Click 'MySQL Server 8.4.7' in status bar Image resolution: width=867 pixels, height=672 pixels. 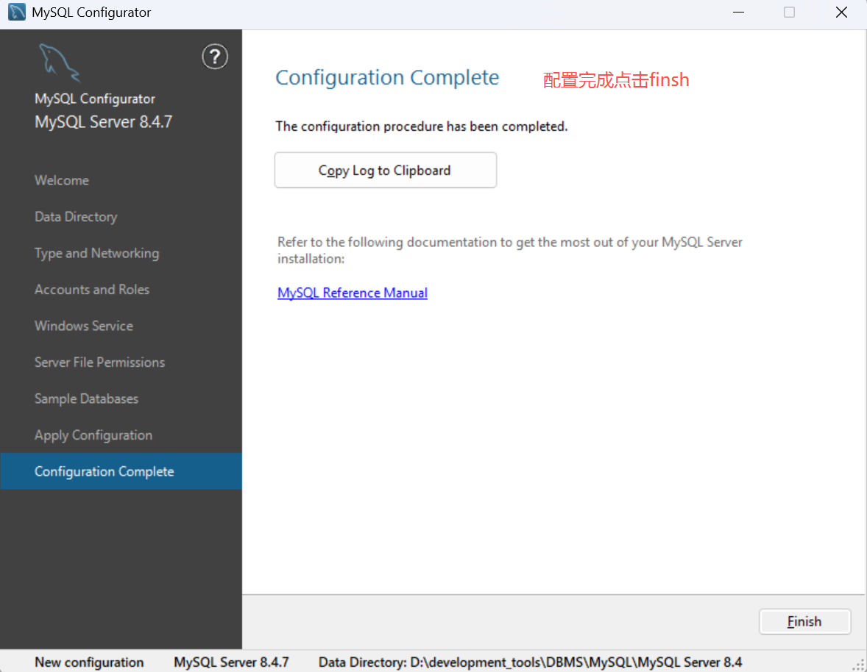tap(231, 662)
